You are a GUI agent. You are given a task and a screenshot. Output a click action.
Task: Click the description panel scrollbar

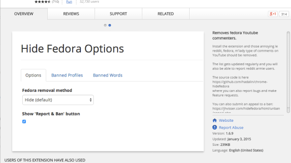(288, 72)
